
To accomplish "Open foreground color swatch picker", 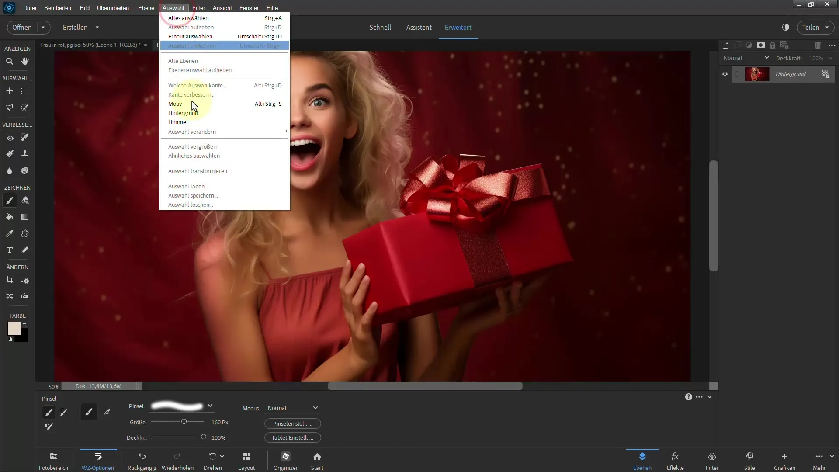I will 14,329.
